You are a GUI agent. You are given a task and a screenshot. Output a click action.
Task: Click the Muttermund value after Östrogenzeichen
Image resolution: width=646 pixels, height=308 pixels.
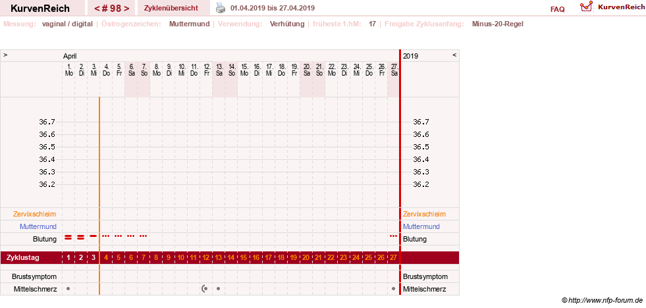click(x=189, y=24)
